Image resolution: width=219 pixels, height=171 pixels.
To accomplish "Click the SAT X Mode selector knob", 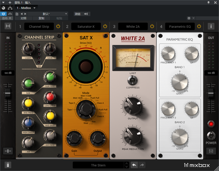I will (86, 109).
